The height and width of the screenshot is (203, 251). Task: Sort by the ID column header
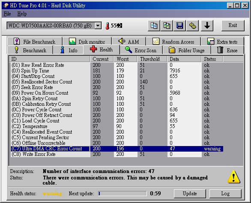coord(50,59)
